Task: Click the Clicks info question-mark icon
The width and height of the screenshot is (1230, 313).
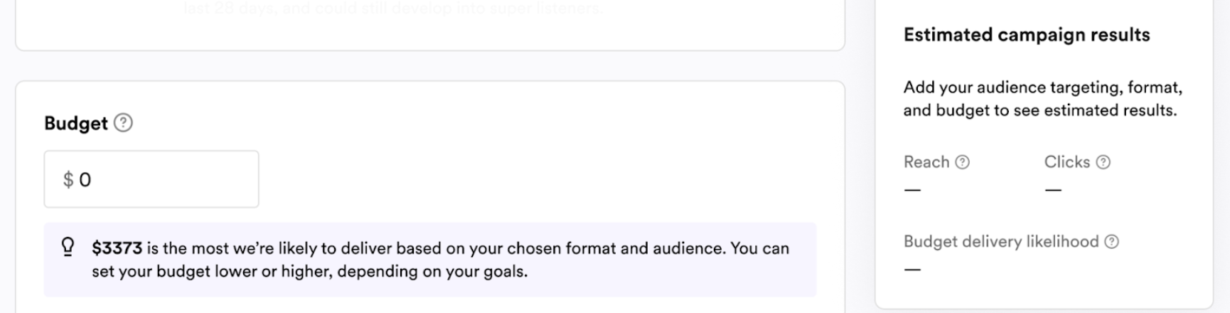Action: [1103, 162]
